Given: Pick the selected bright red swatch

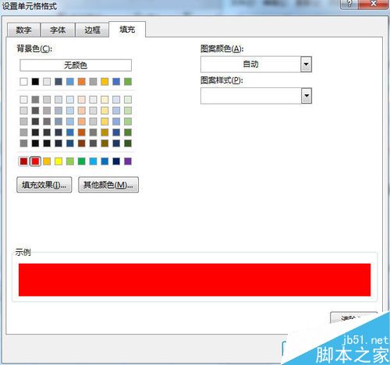Looking at the screenshot, I should 35,161.
